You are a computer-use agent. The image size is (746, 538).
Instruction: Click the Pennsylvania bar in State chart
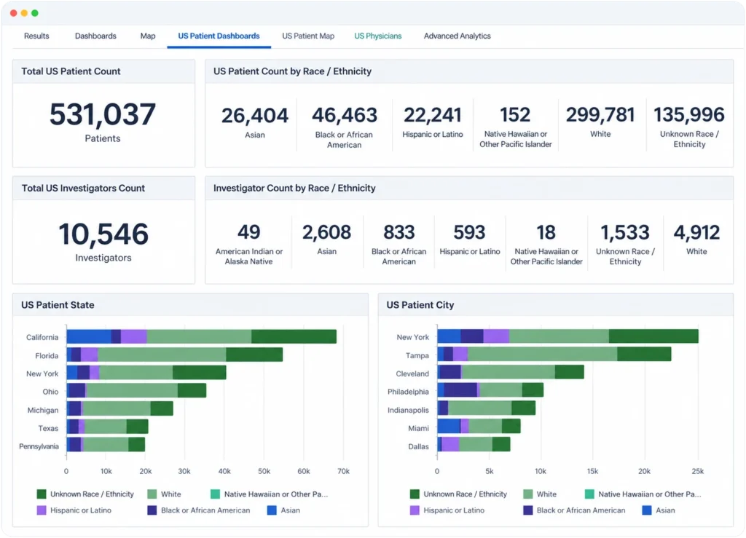click(106, 445)
